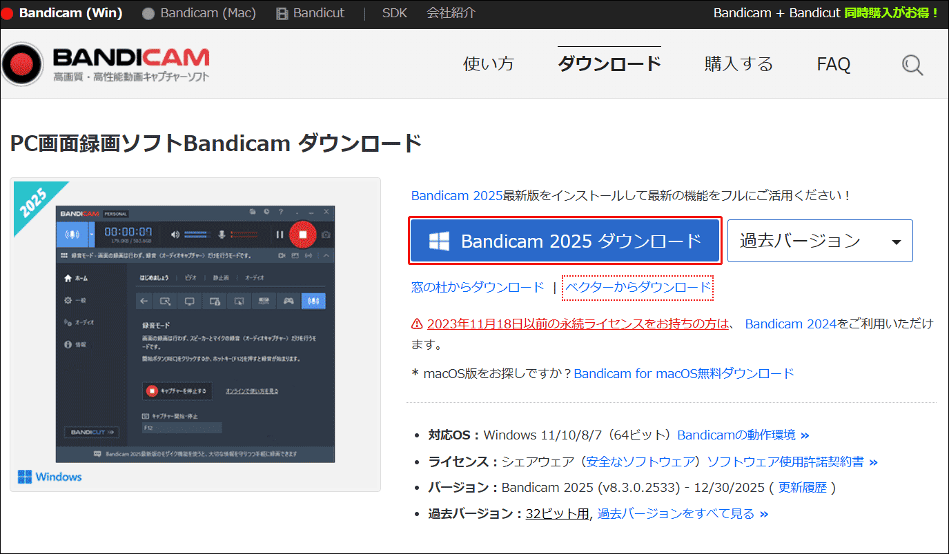Click the page heading PC画面録画ソフトBandicam ダウンロード
This screenshot has height=554, width=949.
[x=216, y=144]
